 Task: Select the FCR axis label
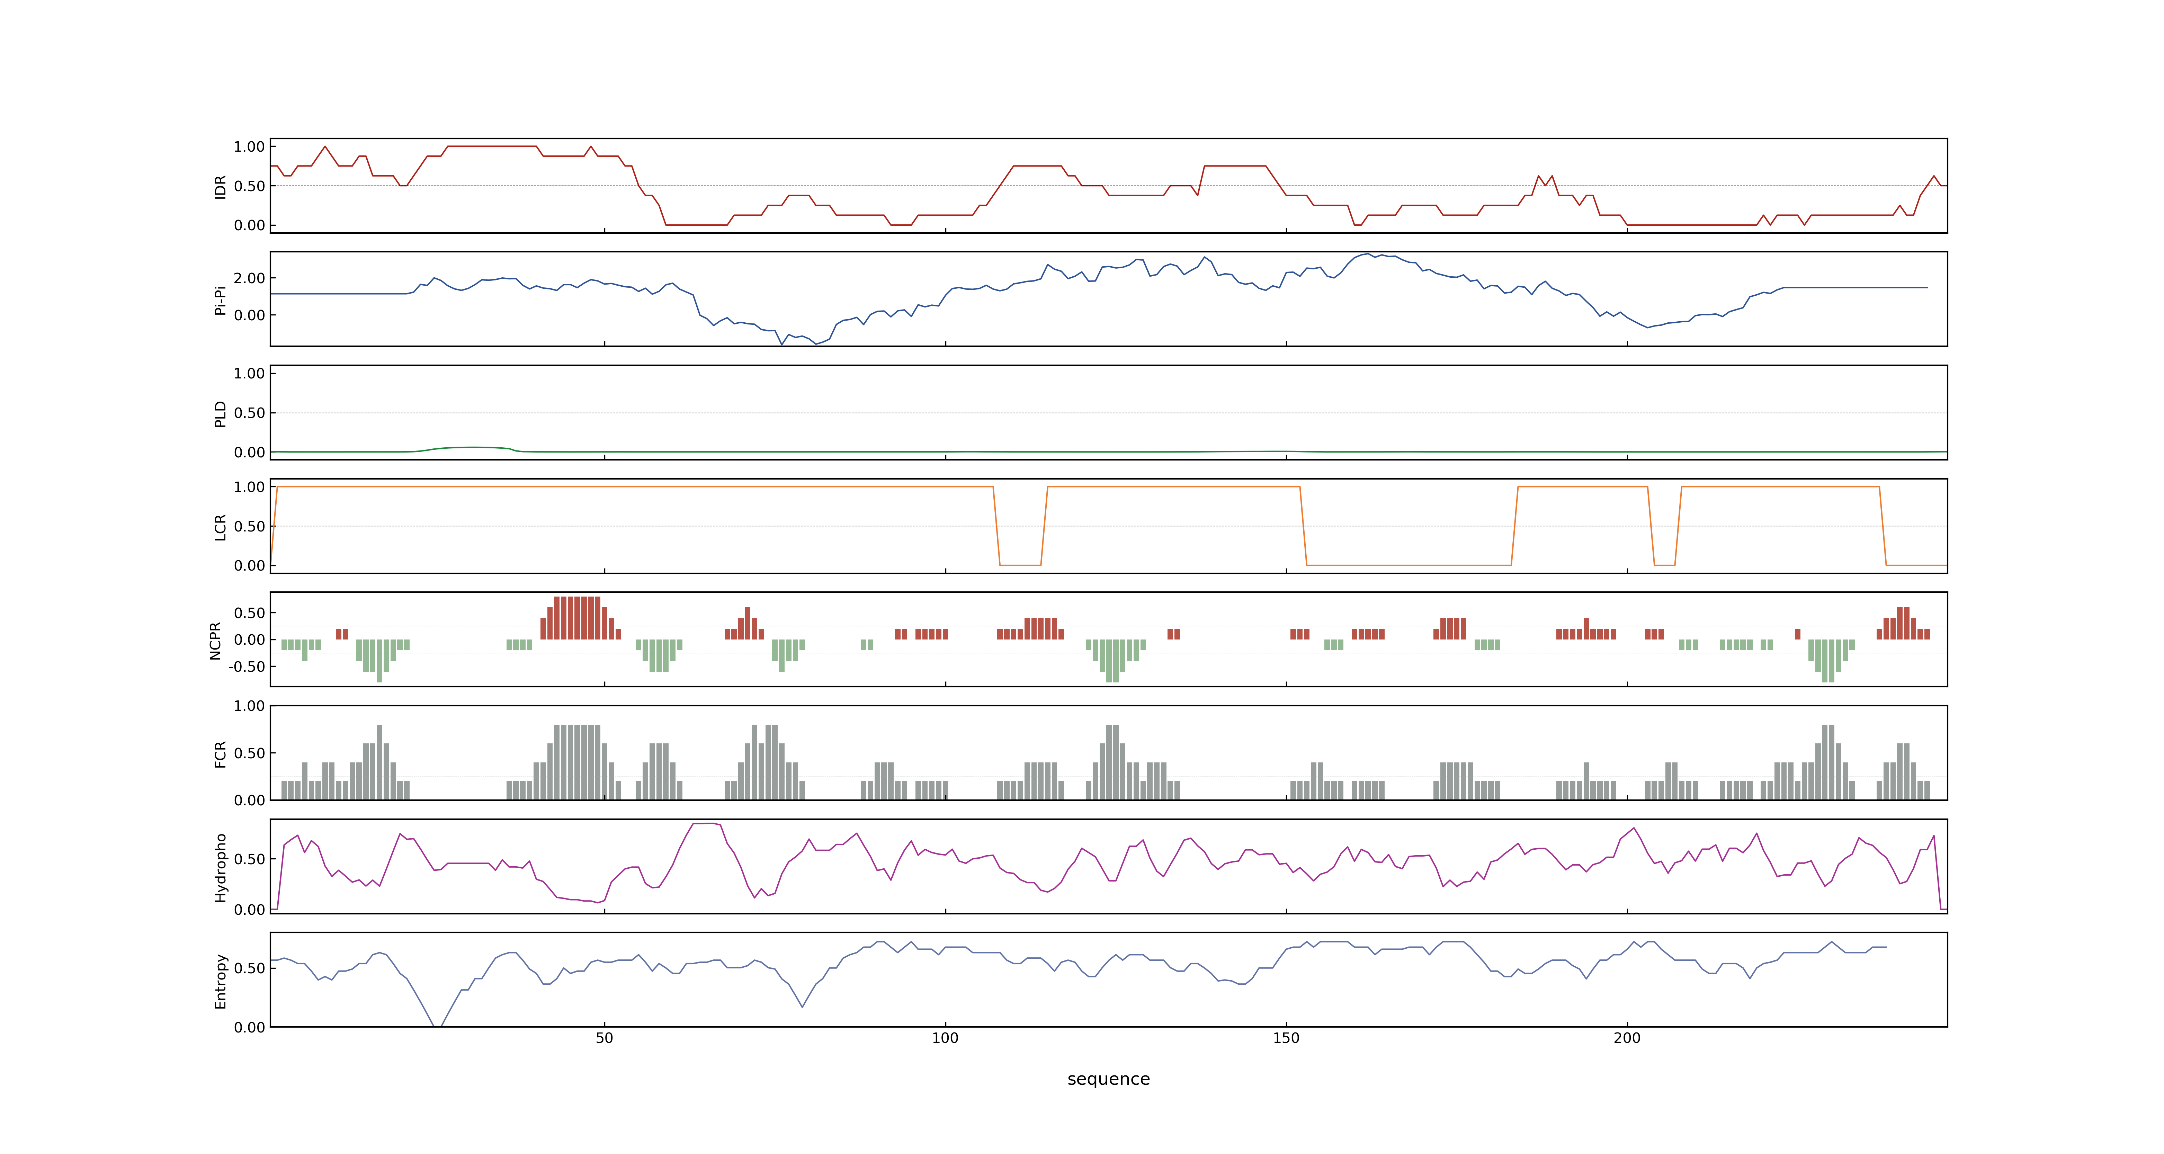pos(220,753)
